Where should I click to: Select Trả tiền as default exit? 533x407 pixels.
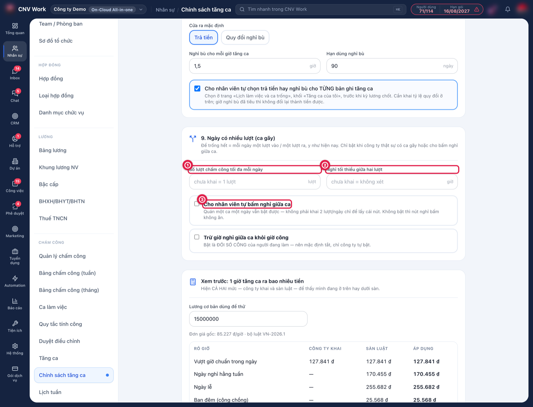204,37
